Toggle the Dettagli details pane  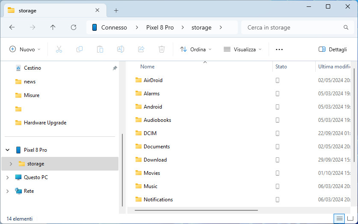point(333,49)
